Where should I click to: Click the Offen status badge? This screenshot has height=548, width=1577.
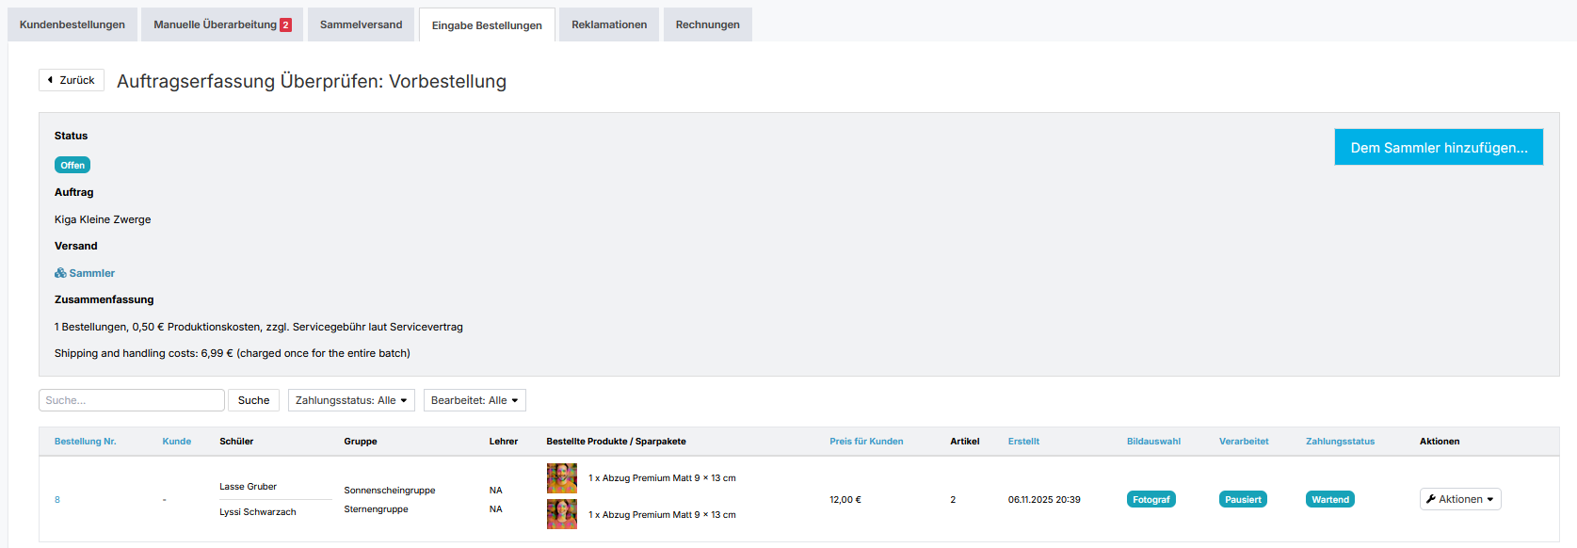point(72,165)
